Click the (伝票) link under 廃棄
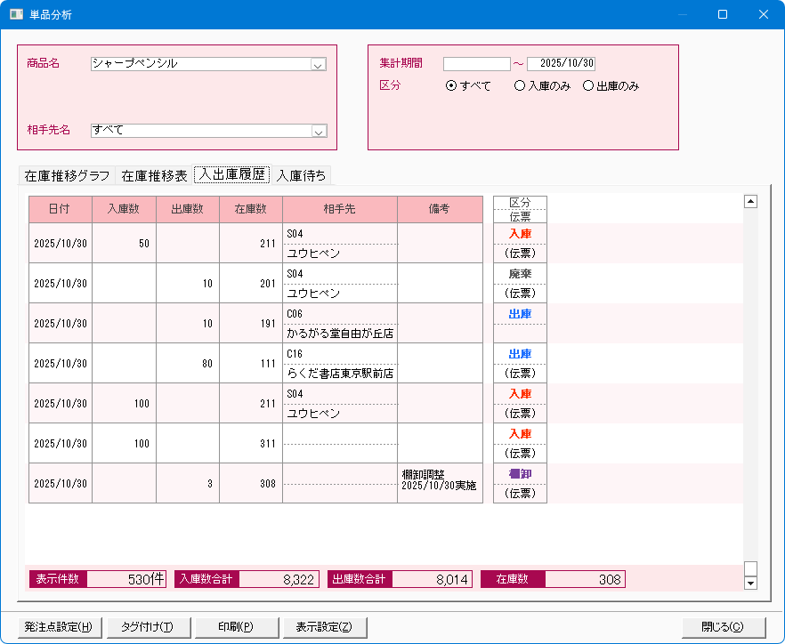Image resolution: width=785 pixels, height=644 pixels. click(x=520, y=293)
